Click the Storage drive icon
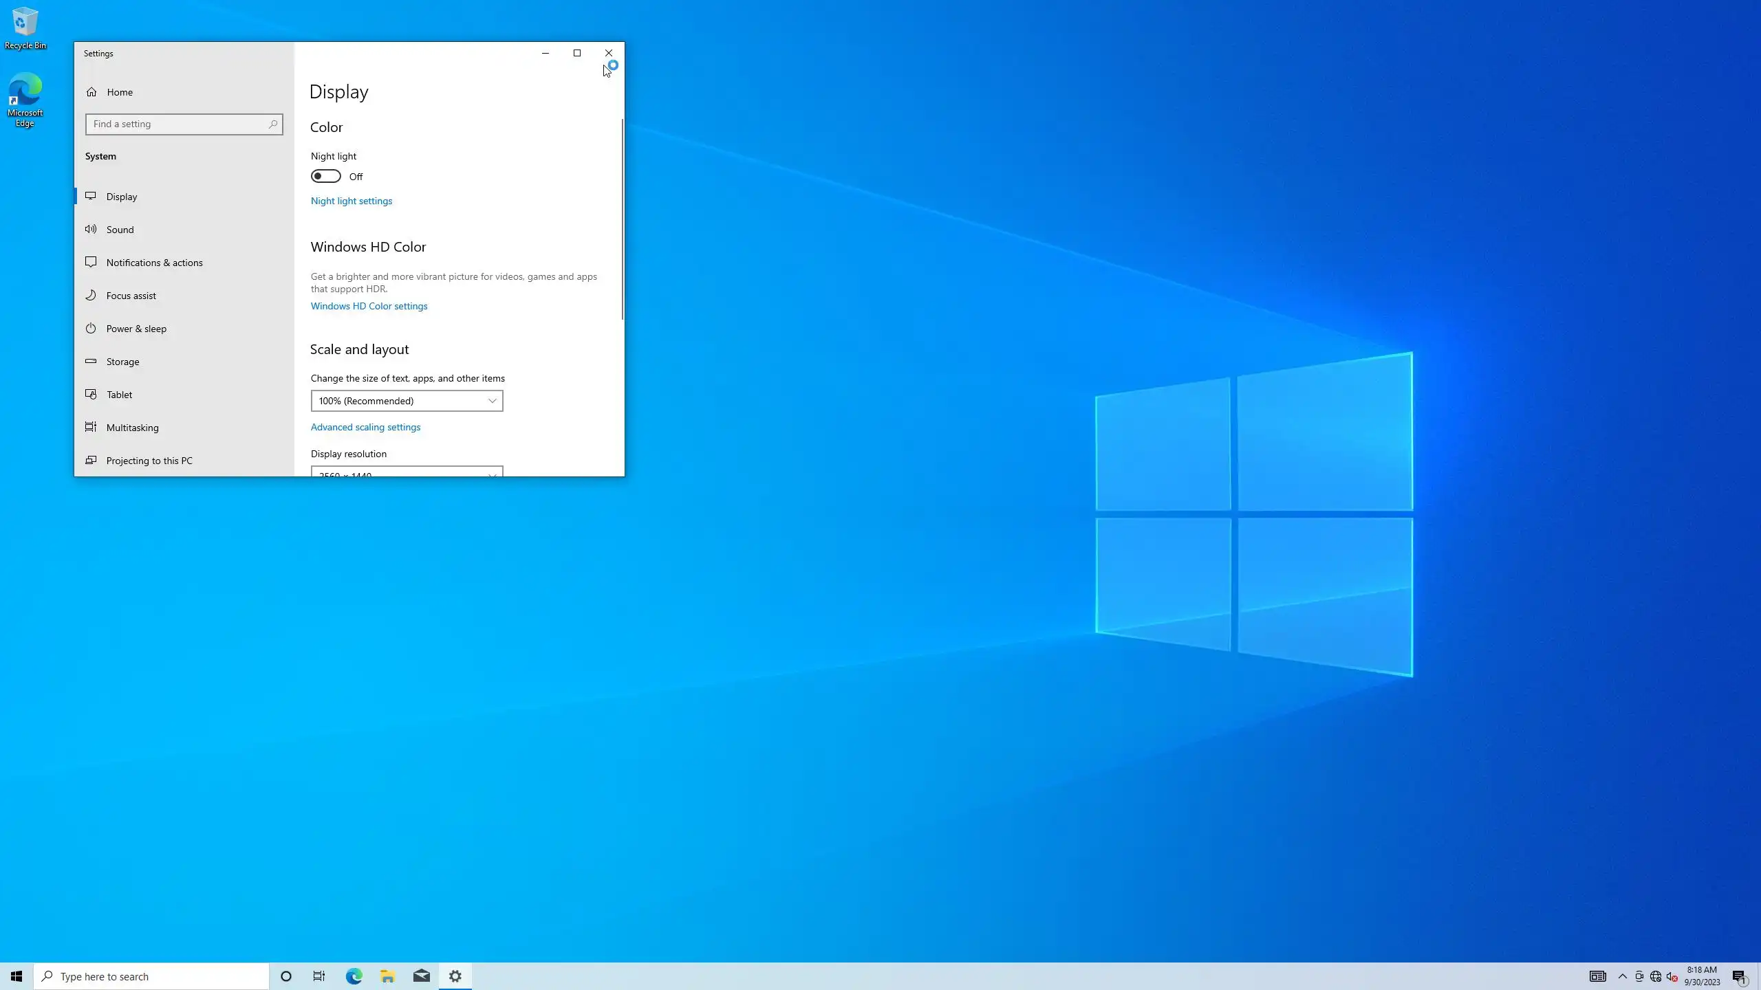Screen dimensions: 1761x990 (x=91, y=362)
